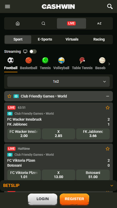Favorite the Club Friendly Games league star
This screenshot has height=208, width=117.
pos(9,96)
